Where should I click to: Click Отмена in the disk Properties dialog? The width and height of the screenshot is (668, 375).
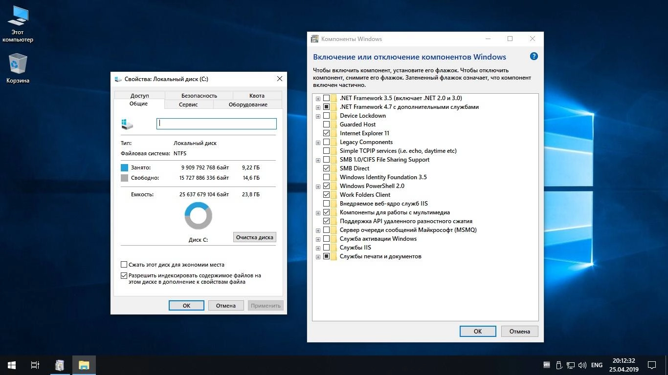coord(226,305)
